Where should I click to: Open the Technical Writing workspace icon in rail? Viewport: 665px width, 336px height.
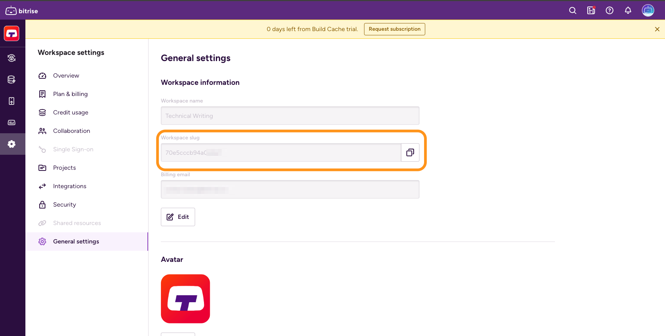coord(12,33)
